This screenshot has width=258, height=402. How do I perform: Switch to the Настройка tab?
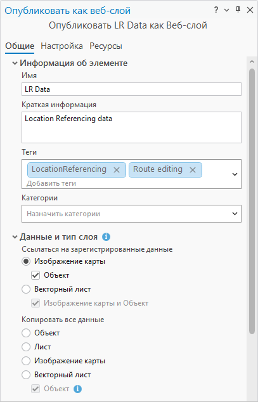[61, 46]
